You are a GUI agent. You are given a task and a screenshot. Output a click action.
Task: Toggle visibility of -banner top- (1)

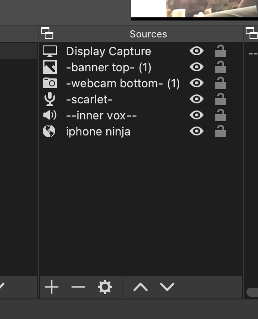coord(197,67)
